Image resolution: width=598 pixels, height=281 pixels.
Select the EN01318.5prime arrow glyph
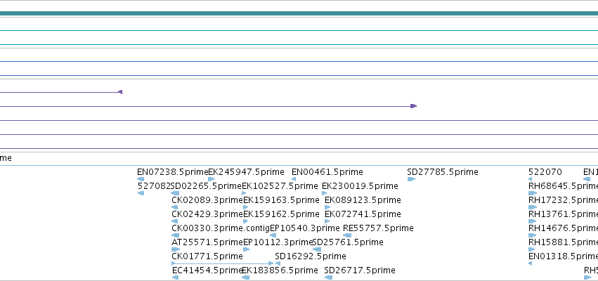click(530, 263)
